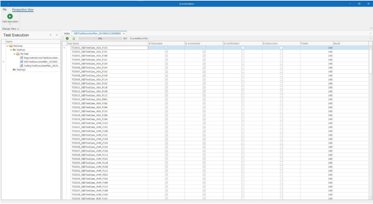Viewport: 373px width, 204px height.
Task: Collapse the MyComp tree node
Action: 8,46
